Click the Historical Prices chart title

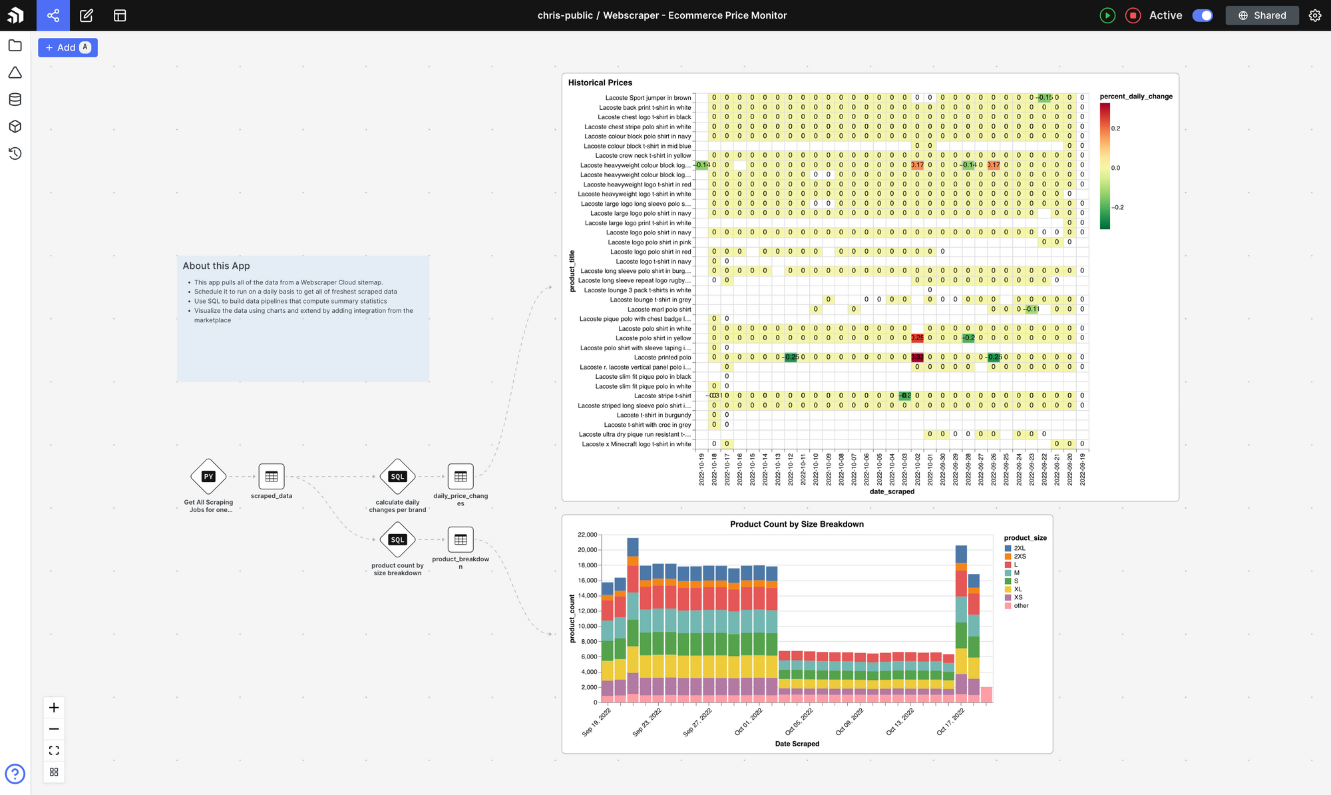tap(600, 83)
